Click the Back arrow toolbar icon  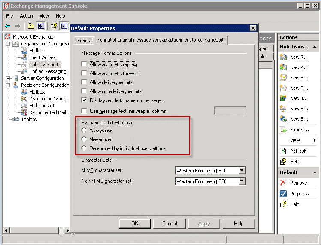tap(8, 26)
